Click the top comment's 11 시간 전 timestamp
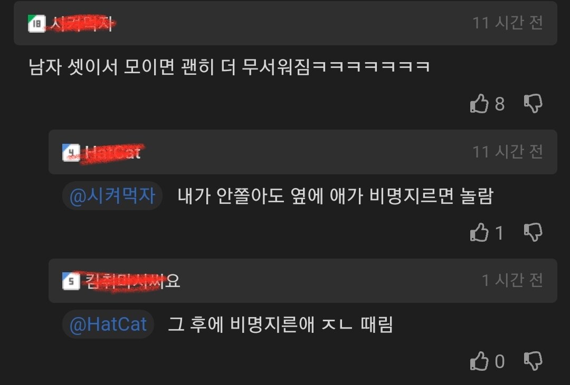The image size is (570, 385). [x=508, y=23]
